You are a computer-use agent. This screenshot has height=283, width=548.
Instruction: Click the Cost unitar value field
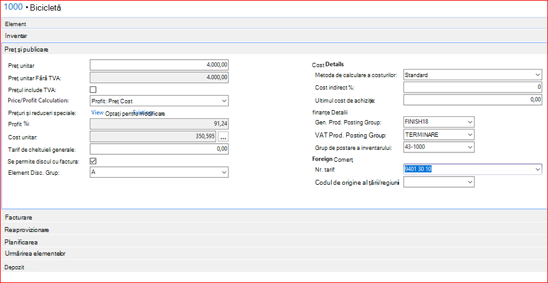click(x=153, y=136)
